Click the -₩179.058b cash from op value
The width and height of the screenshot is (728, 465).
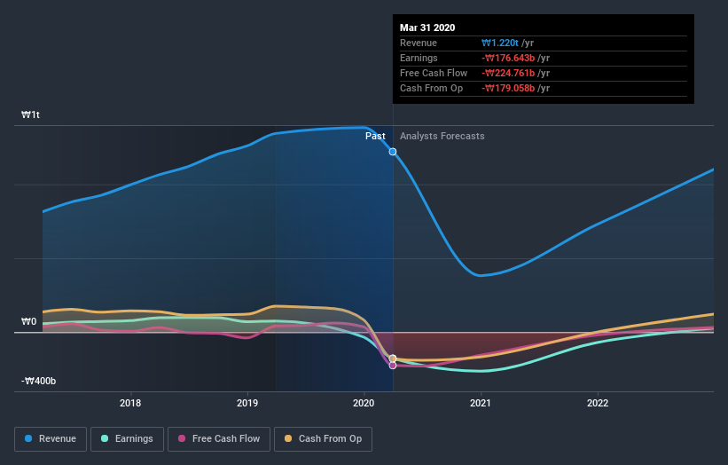tap(508, 88)
